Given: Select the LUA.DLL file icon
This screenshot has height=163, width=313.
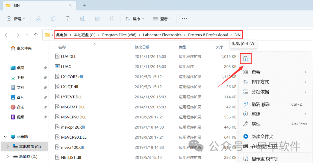Looking at the screenshot, I should [x=57, y=56].
